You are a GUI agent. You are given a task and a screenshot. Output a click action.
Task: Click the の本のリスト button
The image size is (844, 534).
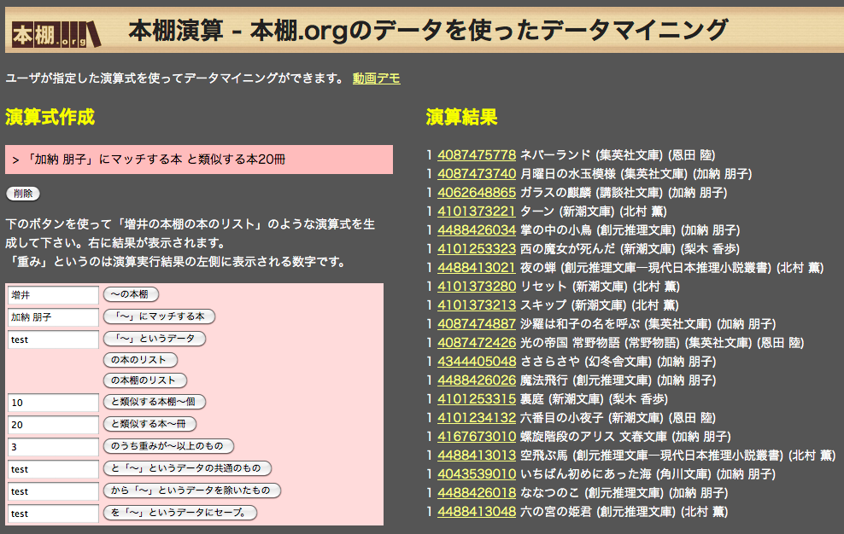(x=140, y=360)
